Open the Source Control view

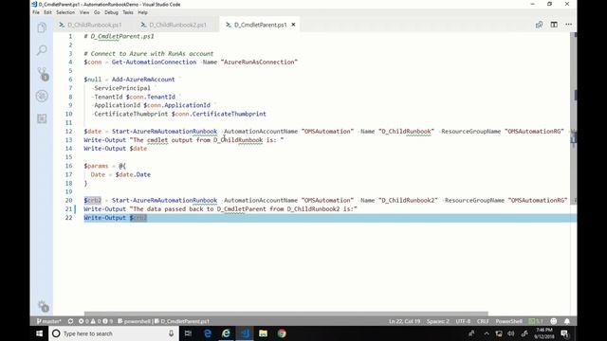pos(43,74)
